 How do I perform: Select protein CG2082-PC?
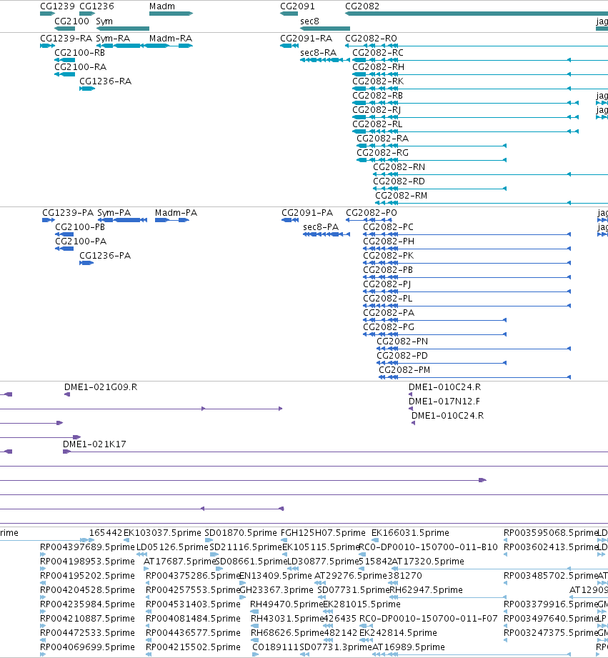tap(388, 227)
